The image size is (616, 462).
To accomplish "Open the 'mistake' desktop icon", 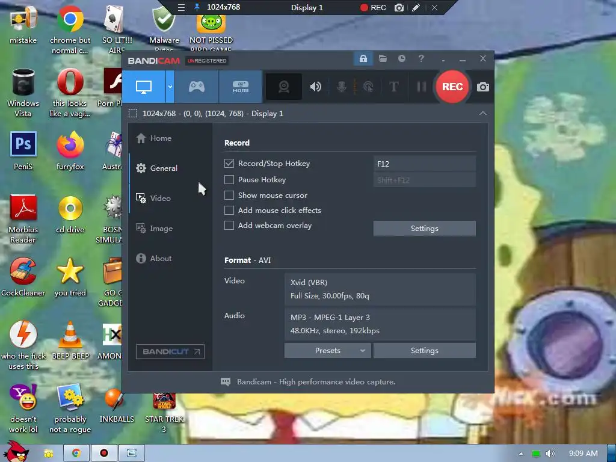I will [x=23, y=25].
